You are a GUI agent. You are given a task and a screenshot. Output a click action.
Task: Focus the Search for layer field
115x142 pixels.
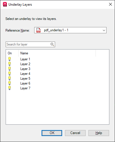point(30,44)
